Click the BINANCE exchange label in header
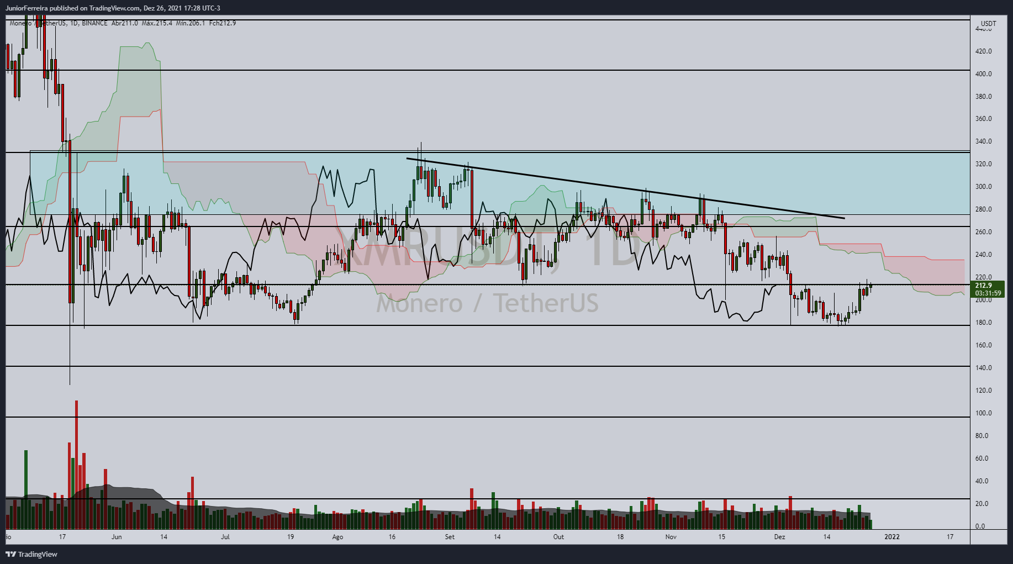Image resolution: width=1013 pixels, height=564 pixels. pyautogui.click(x=94, y=23)
